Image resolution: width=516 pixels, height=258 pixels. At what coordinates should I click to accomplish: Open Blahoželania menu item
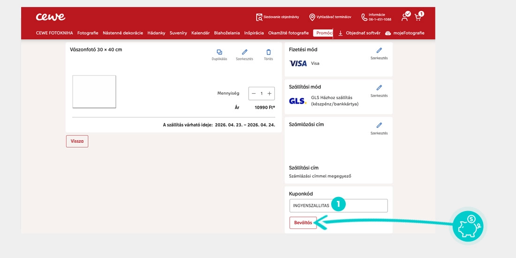[227, 33]
